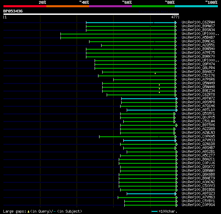Select hit UniRef100_C5XVV3
This screenshot has height=214, width=221.
click(x=198, y=186)
